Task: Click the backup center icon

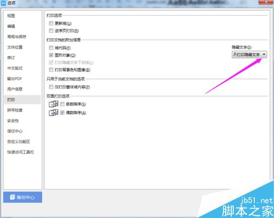Action: pos(13,197)
